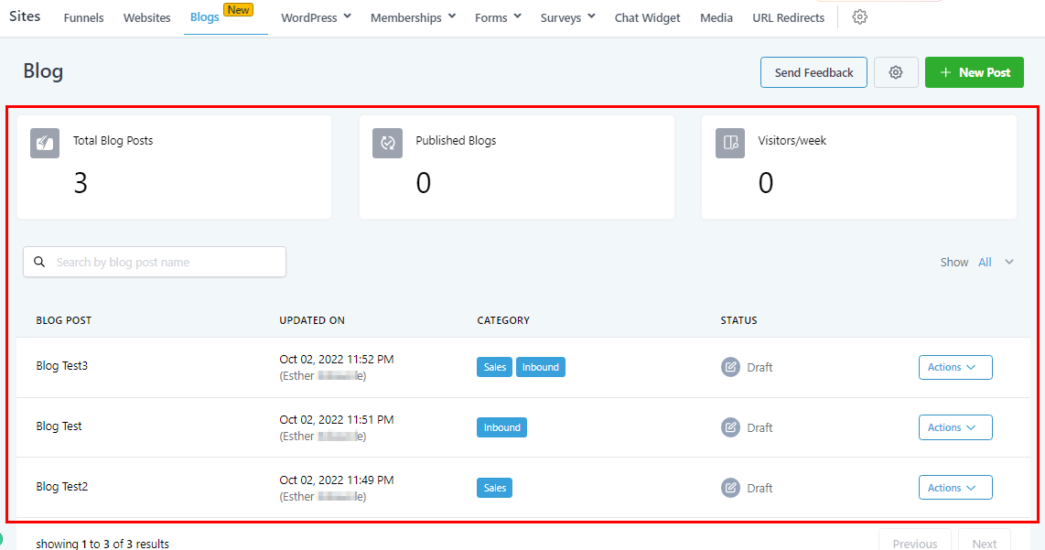This screenshot has width=1045, height=550.
Task: Open Actions dropdown for Blog Test3
Action: pos(954,367)
